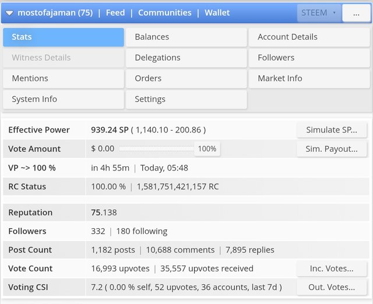Click the '35,557 upvotes received' text
This screenshot has width=373, height=304.
(207, 268)
